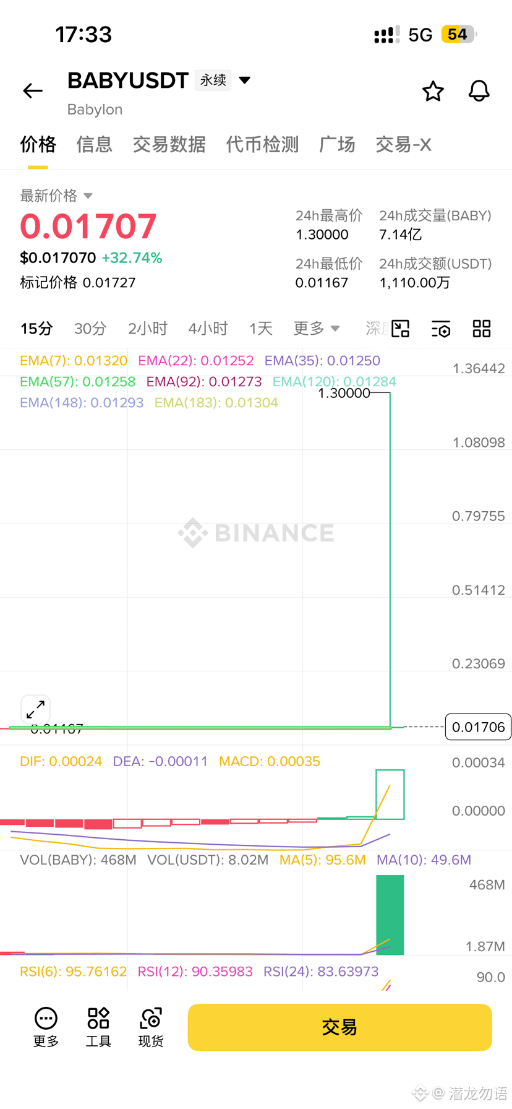Tap the EMA(92): 0.01273 label
Image resolution: width=512 pixels, height=1109 pixels.
click(204, 382)
